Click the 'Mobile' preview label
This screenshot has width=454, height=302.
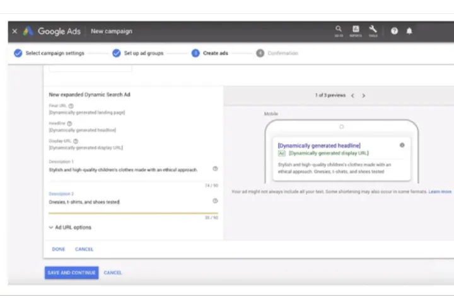pyautogui.click(x=271, y=114)
